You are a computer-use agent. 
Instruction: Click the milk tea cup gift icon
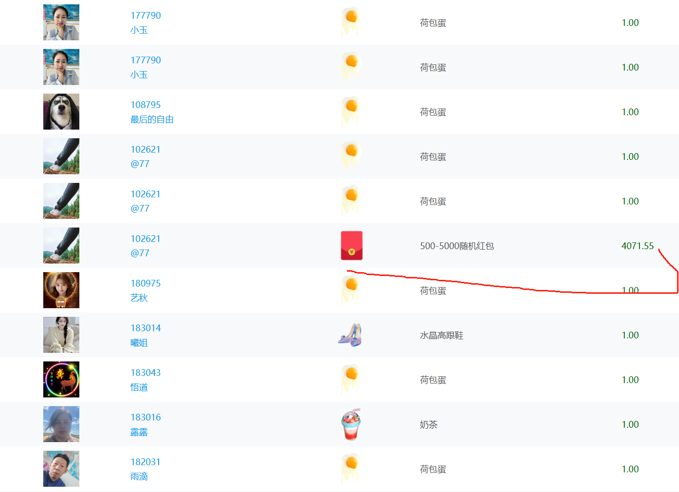coord(351,424)
